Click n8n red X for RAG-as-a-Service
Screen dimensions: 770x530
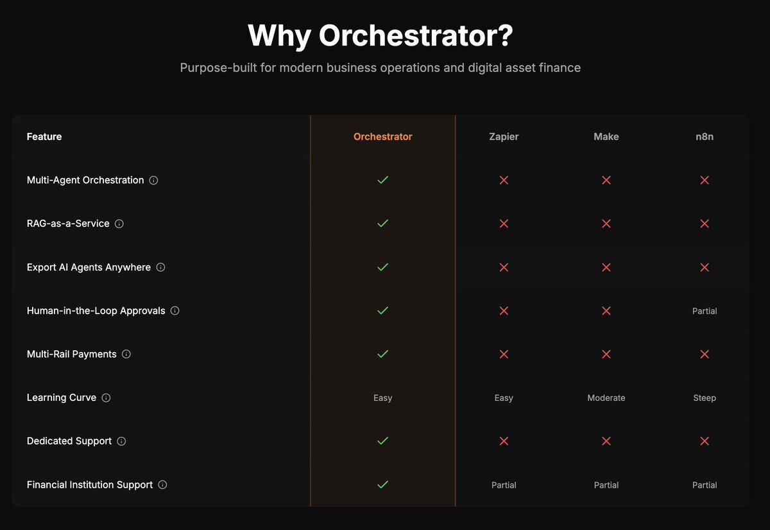tap(705, 224)
